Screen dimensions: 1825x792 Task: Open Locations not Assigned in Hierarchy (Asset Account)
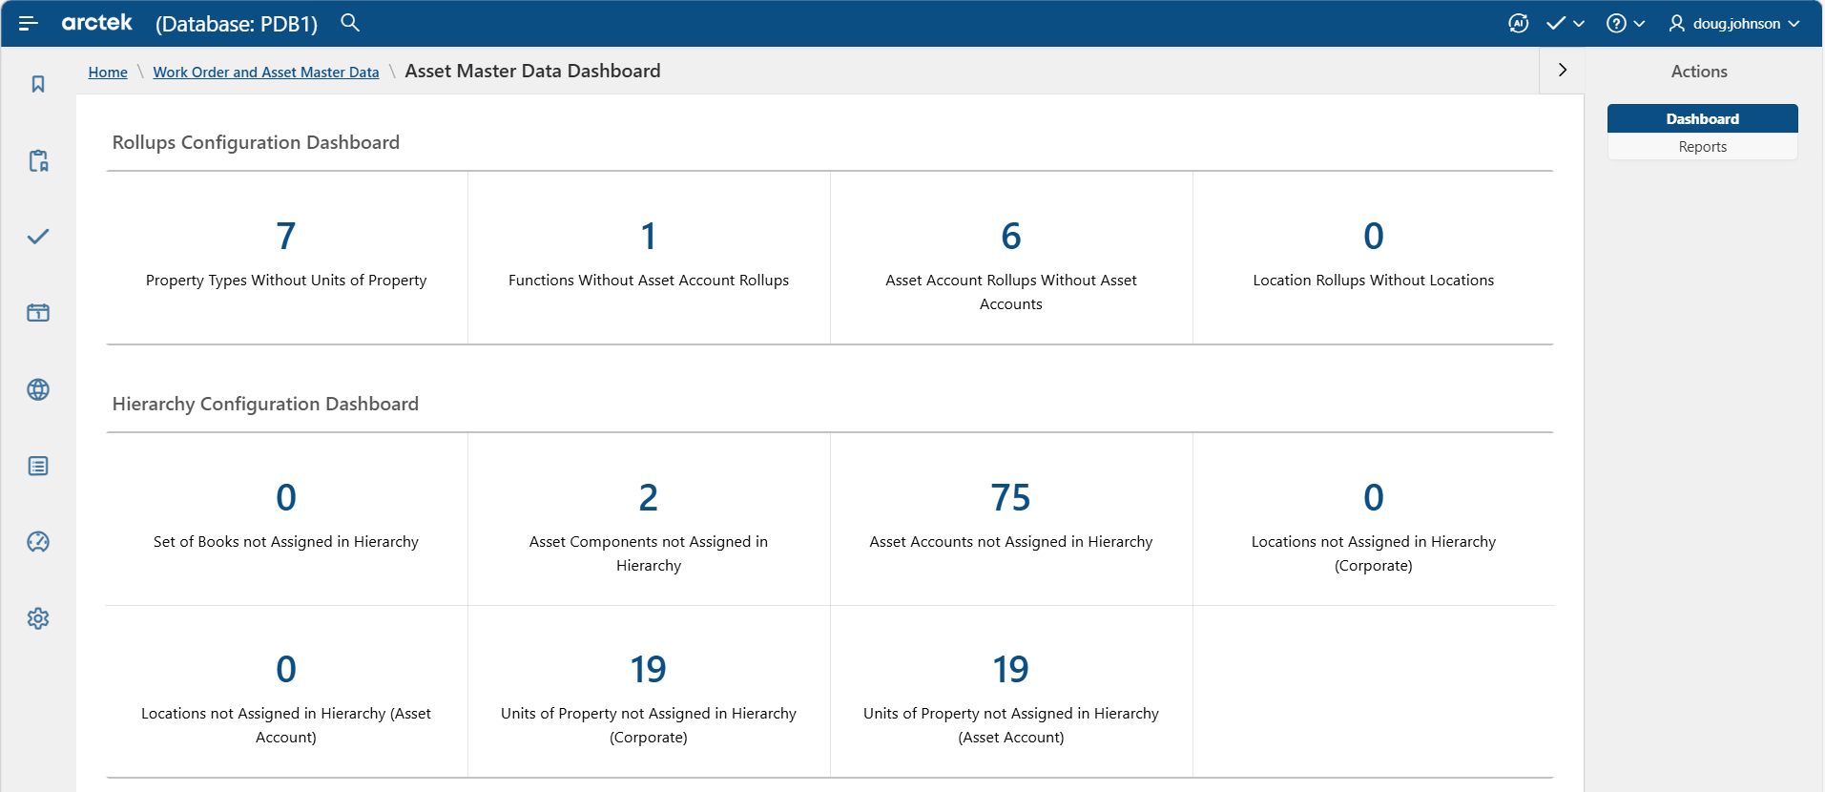286,692
